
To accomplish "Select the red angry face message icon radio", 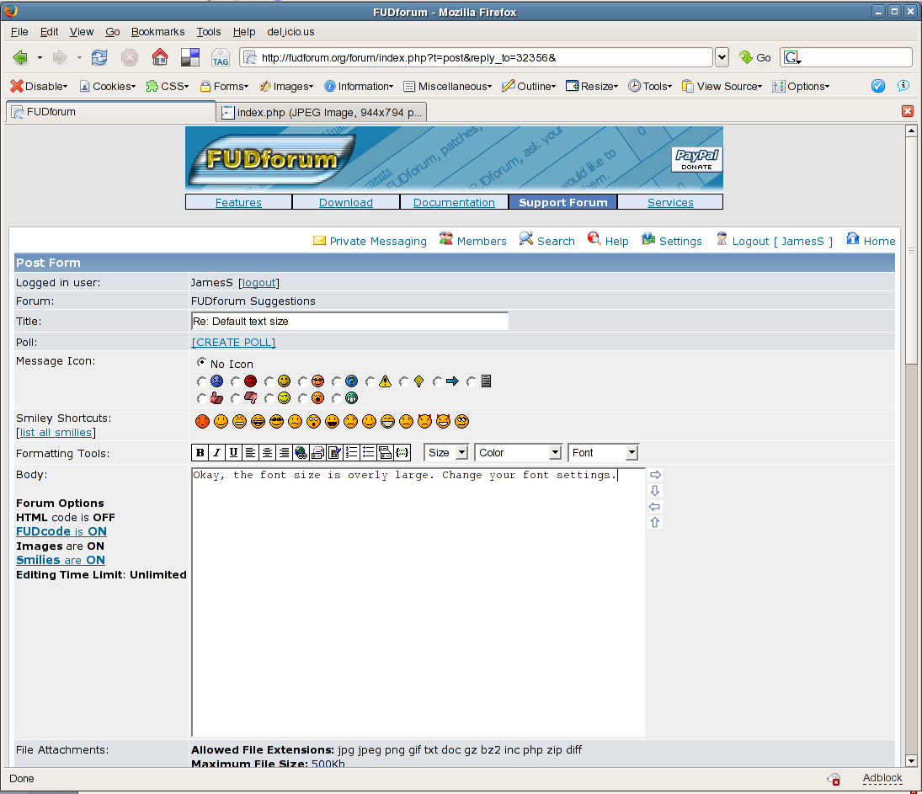I will tap(235, 381).
